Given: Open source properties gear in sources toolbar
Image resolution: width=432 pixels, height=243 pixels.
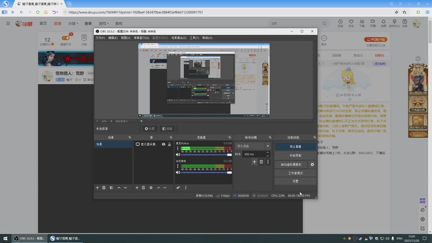Looking at the screenshot, I should pyautogui.click(x=151, y=187).
